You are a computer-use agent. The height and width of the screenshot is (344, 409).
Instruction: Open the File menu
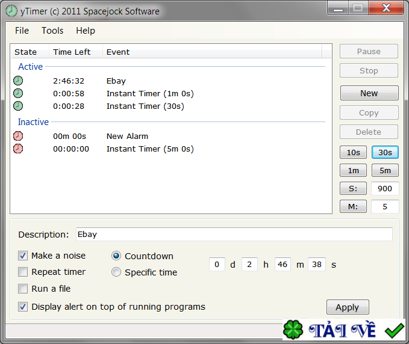pyautogui.click(x=22, y=31)
